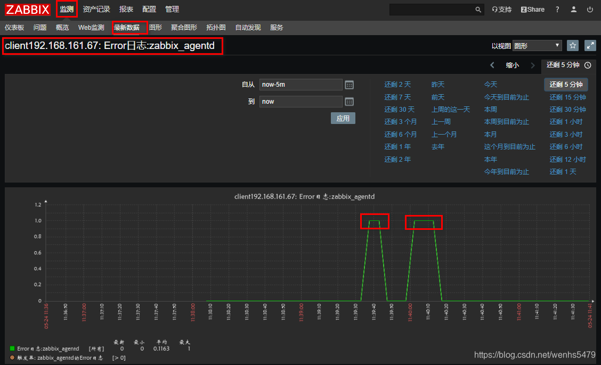Click the 支持 support link
601x365 pixels.
click(502, 9)
